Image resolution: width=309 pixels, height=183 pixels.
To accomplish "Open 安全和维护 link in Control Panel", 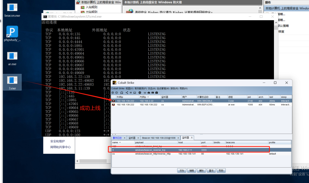I will click(x=58, y=141).
